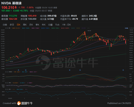This screenshot has width=134, height=107.
Task: Open MACD indicator settings gear
Action: click(6, 72)
